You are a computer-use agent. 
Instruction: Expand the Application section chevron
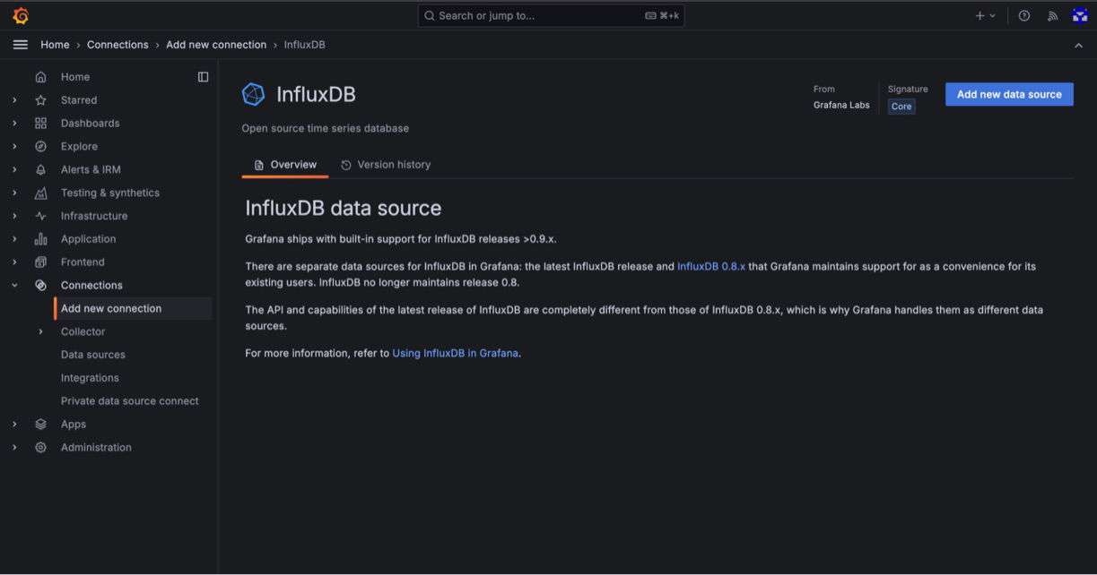(x=14, y=239)
